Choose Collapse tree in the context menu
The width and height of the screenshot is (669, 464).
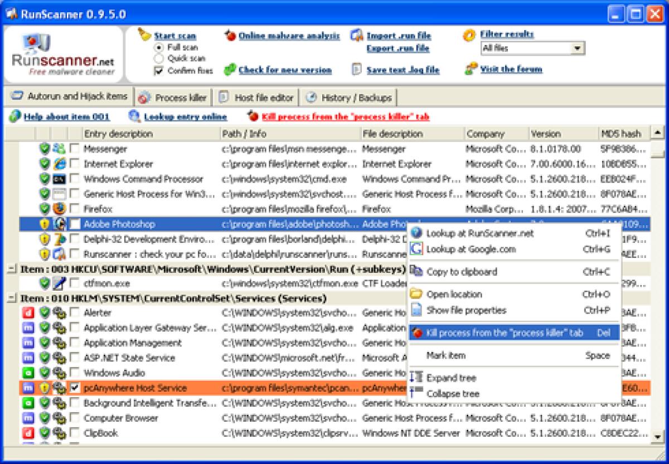point(513,393)
